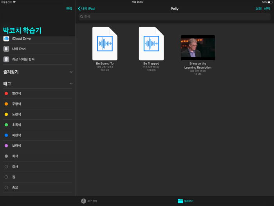
Task: Collapse the 태그 section
Action: [71, 84]
